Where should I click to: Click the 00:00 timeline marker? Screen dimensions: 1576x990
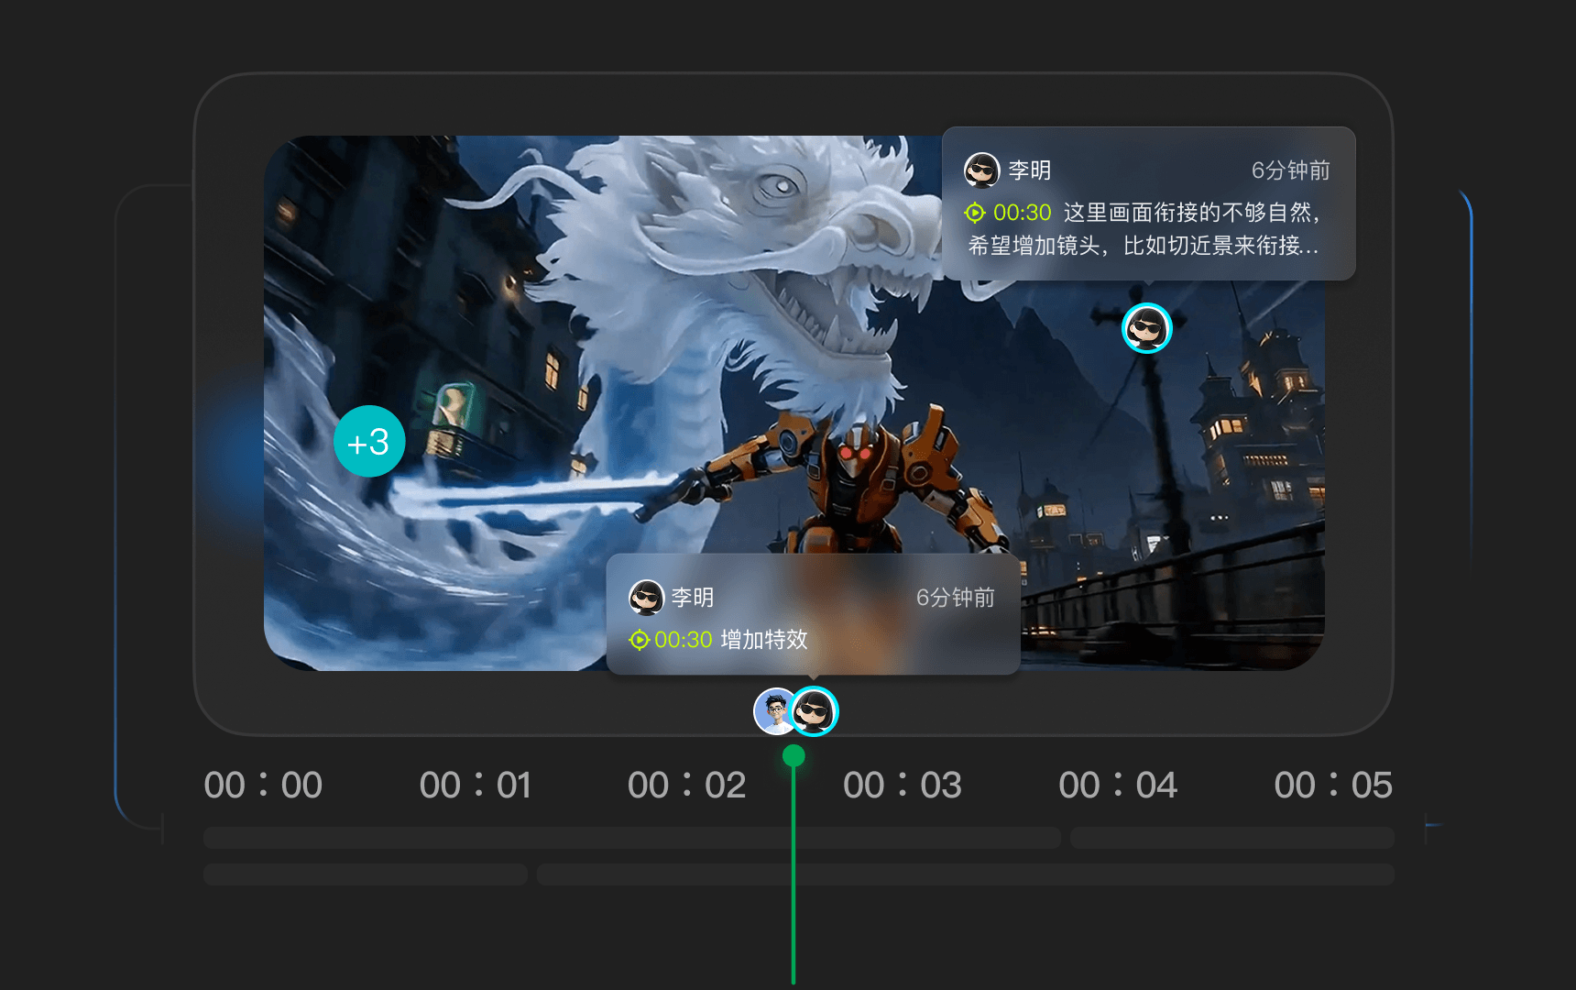[263, 786]
